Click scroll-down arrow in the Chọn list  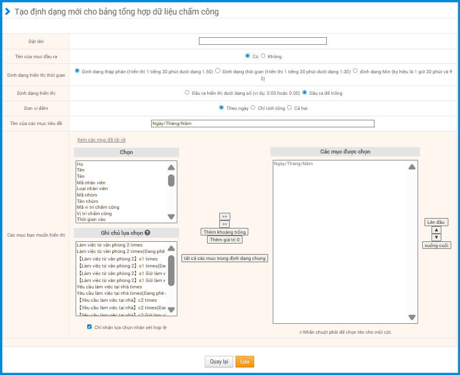(171, 217)
